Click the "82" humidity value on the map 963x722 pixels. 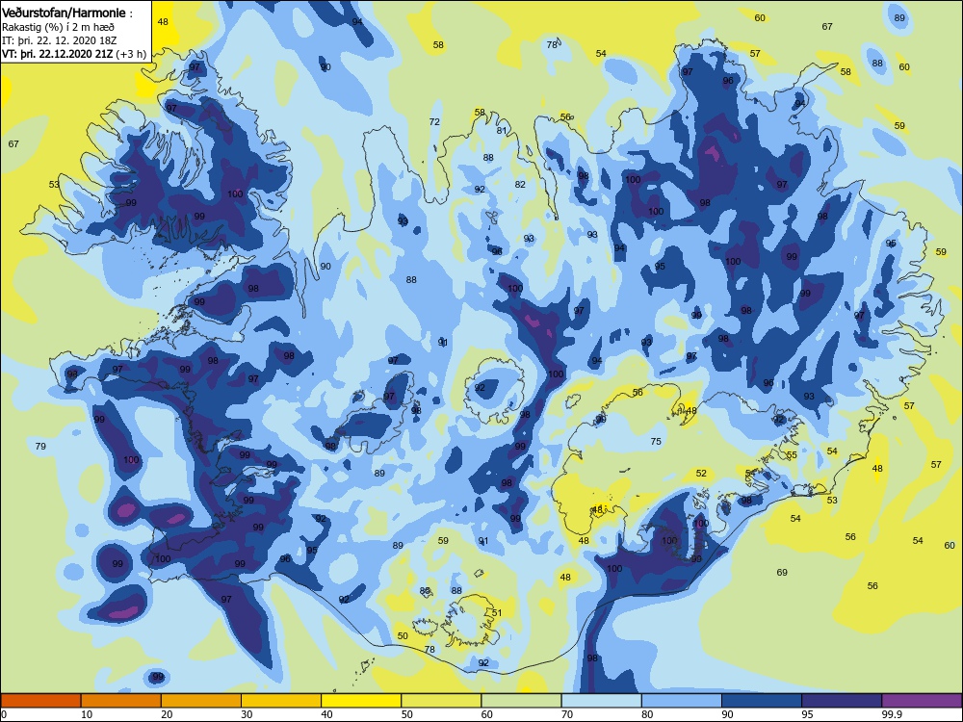(x=520, y=184)
